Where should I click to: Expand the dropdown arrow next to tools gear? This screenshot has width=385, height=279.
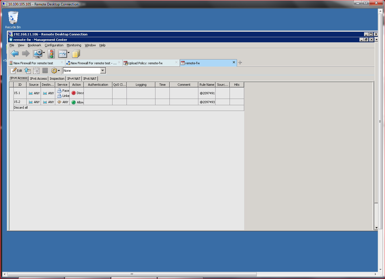[59, 71]
